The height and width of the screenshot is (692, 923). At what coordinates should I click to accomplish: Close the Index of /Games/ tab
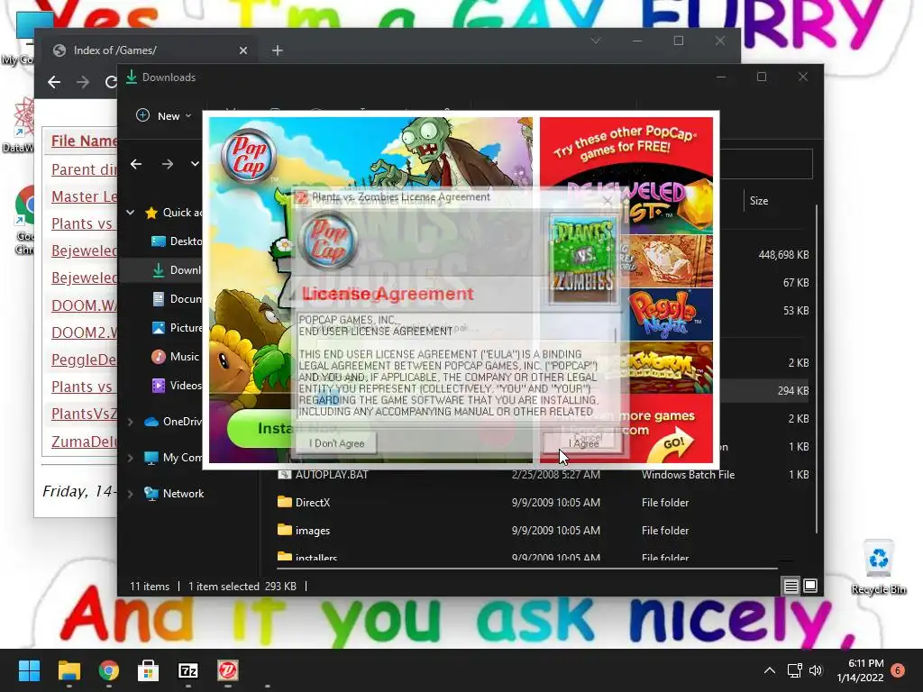[243, 50]
